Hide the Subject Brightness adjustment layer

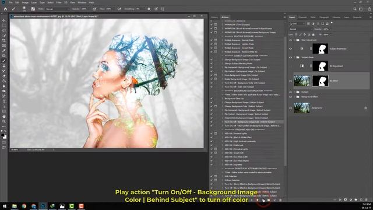[x=290, y=49]
